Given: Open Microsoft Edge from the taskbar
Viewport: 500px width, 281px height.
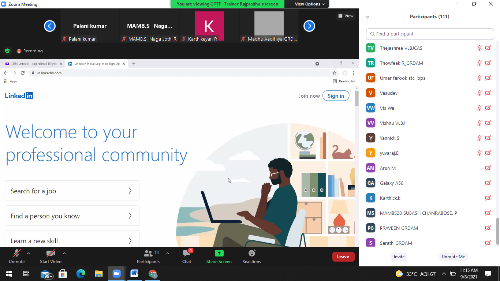Looking at the screenshot, I should 81,274.
